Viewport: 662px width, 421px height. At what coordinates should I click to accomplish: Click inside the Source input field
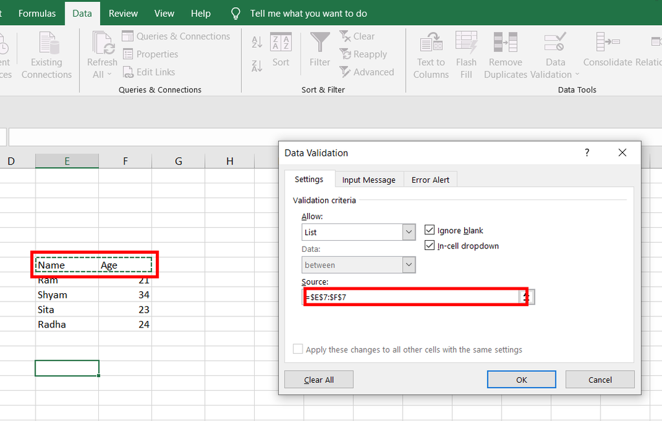click(414, 297)
